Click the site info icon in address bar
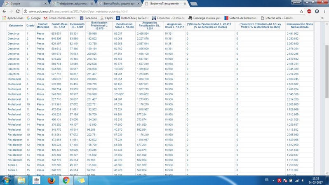The height and width of the screenshot is (185, 329). tap(26, 11)
